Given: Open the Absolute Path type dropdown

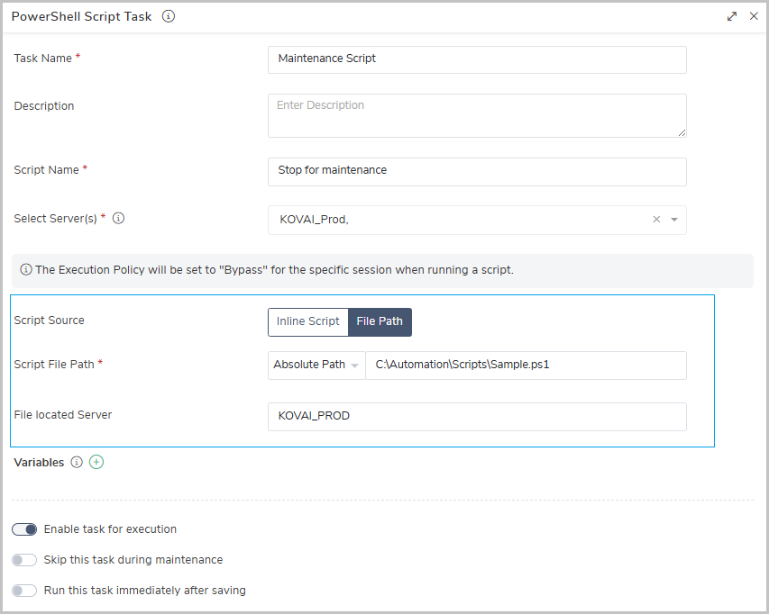Looking at the screenshot, I should point(316,365).
